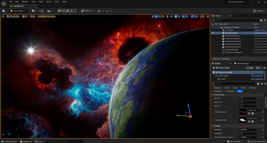Open the Perspective view type menu
The image size is (267, 143).
click(x=13, y=16)
